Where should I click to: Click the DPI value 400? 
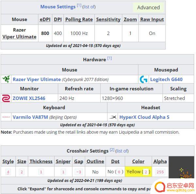[x=58, y=33]
